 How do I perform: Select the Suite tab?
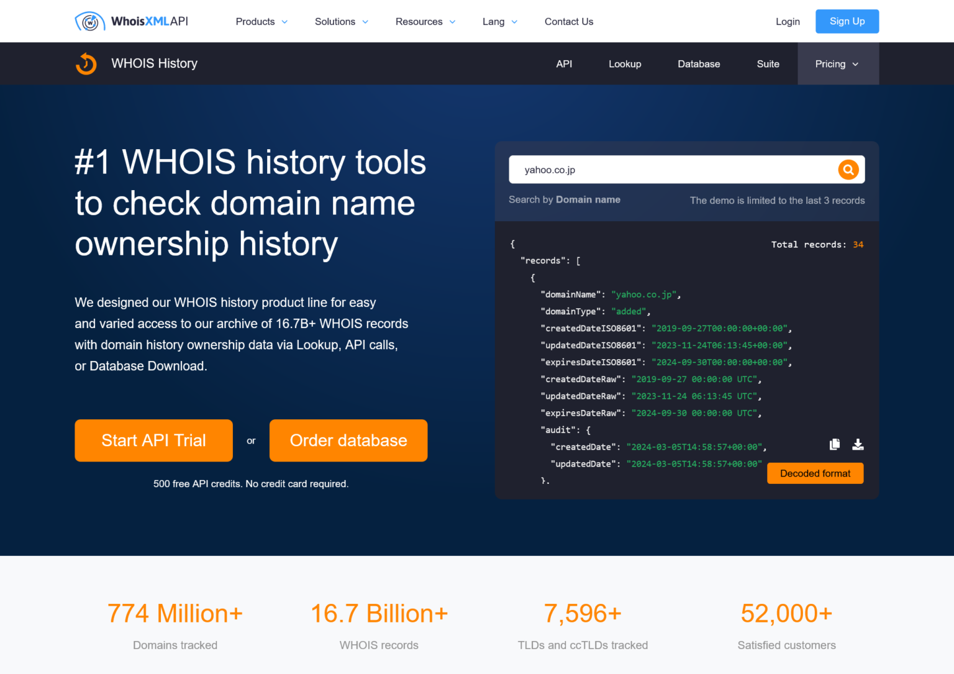768,63
